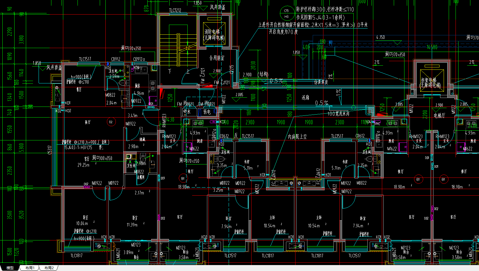Image resolution: width=479 pixels, height=271 pixels.
Task: Click the 上 stair direction label
Action: pyautogui.click(x=188, y=71)
